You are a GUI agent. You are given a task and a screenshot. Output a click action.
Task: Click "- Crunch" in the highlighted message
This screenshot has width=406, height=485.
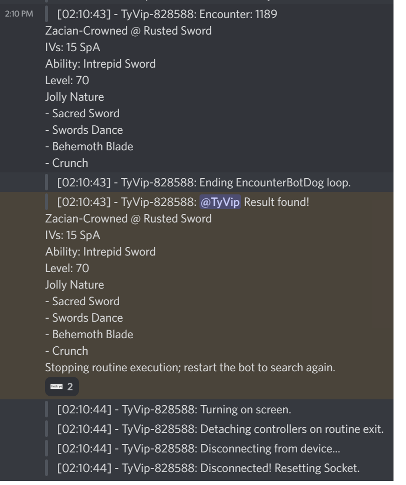coord(66,351)
